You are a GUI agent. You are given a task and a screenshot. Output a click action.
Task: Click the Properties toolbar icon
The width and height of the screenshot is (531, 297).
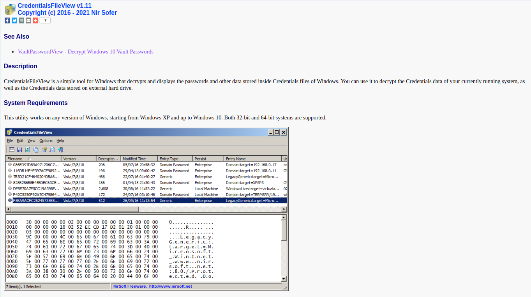point(44,149)
